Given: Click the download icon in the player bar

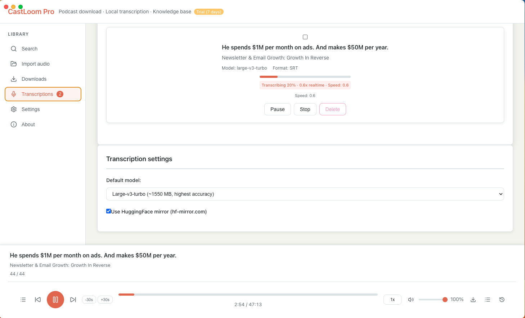Looking at the screenshot, I should tap(473, 299).
